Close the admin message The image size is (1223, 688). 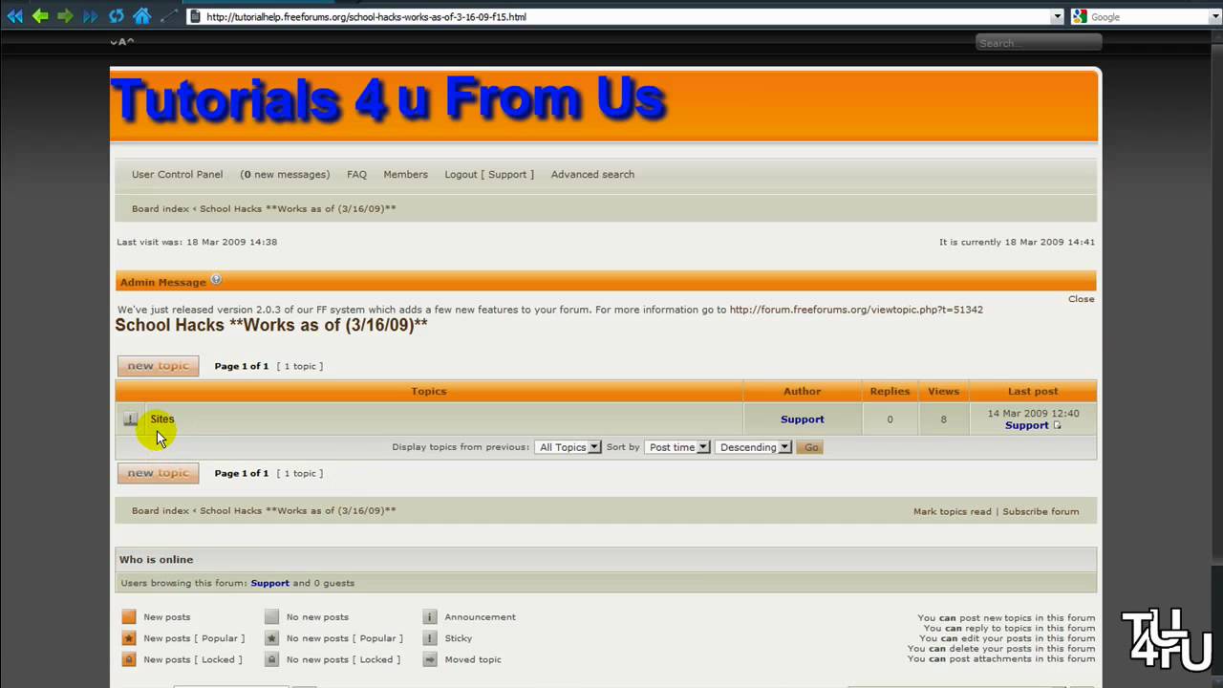1081,299
